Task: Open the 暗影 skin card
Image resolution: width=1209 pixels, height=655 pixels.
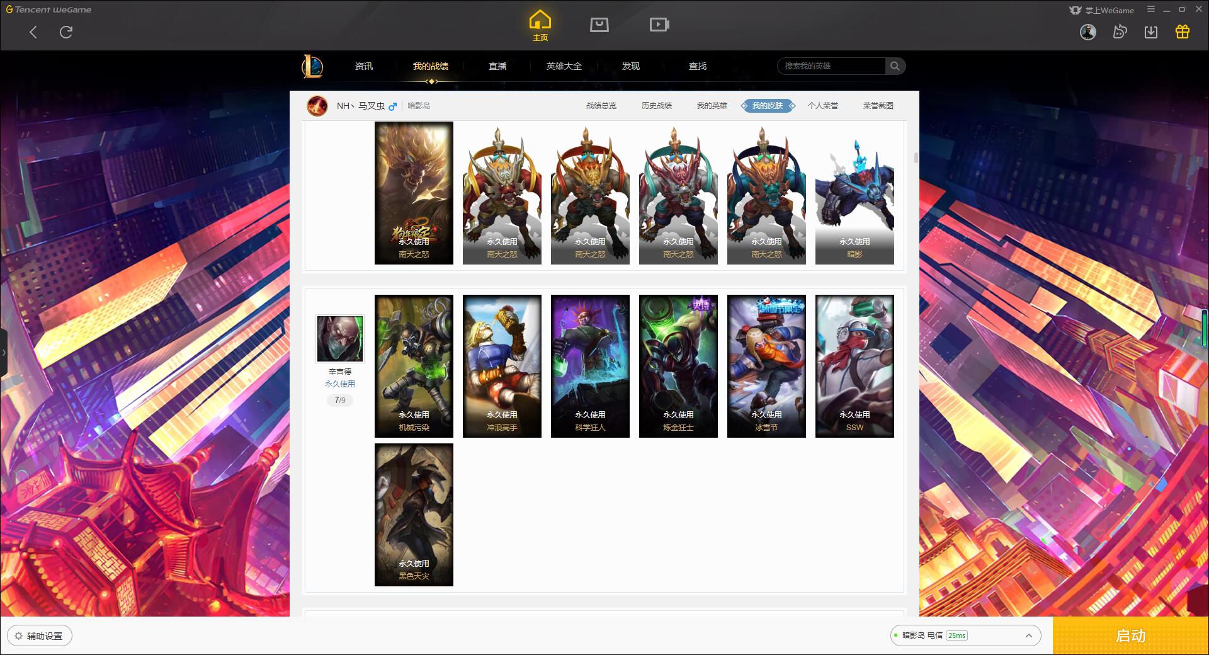Action: coord(854,193)
